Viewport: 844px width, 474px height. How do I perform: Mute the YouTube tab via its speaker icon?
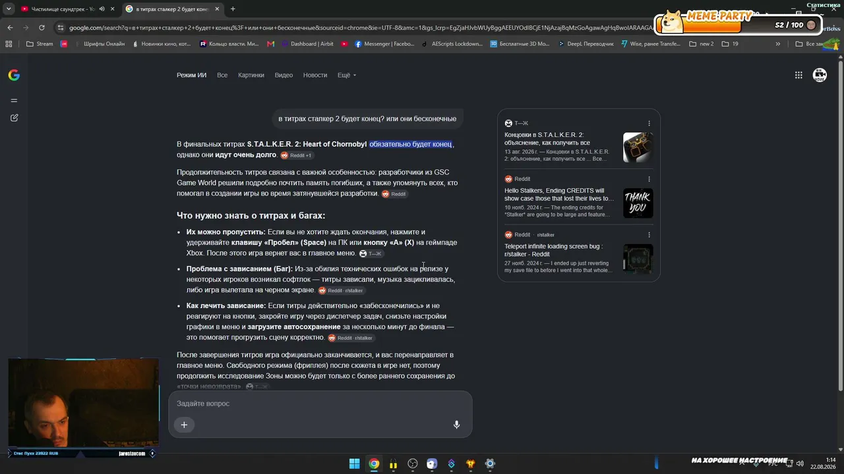(x=102, y=9)
